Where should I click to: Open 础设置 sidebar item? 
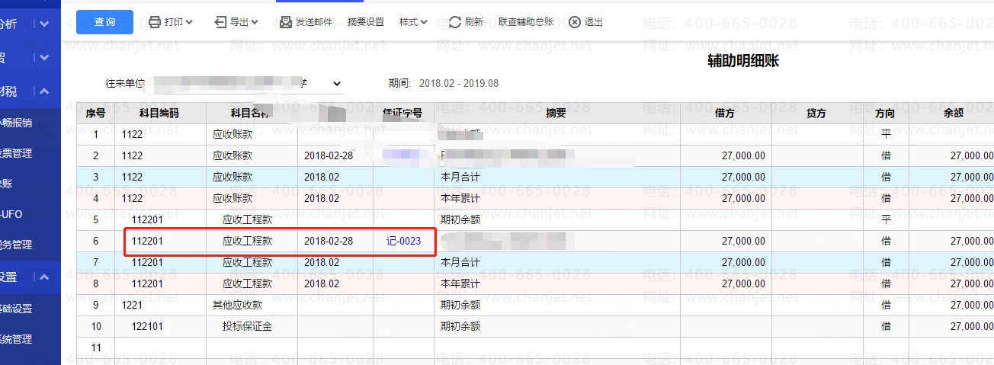16,309
